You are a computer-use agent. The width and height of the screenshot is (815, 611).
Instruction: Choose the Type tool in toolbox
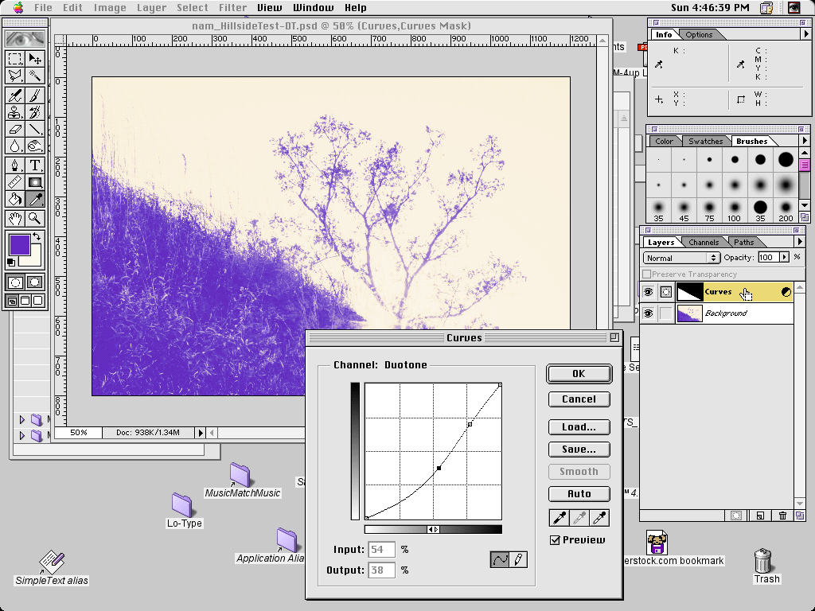(x=35, y=165)
